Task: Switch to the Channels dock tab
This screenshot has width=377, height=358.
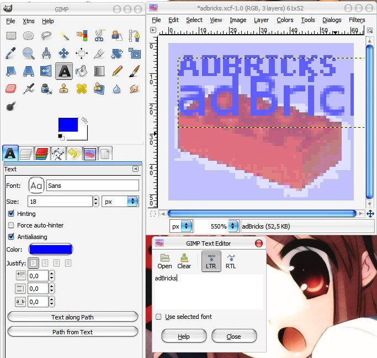Action: pos(41,154)
